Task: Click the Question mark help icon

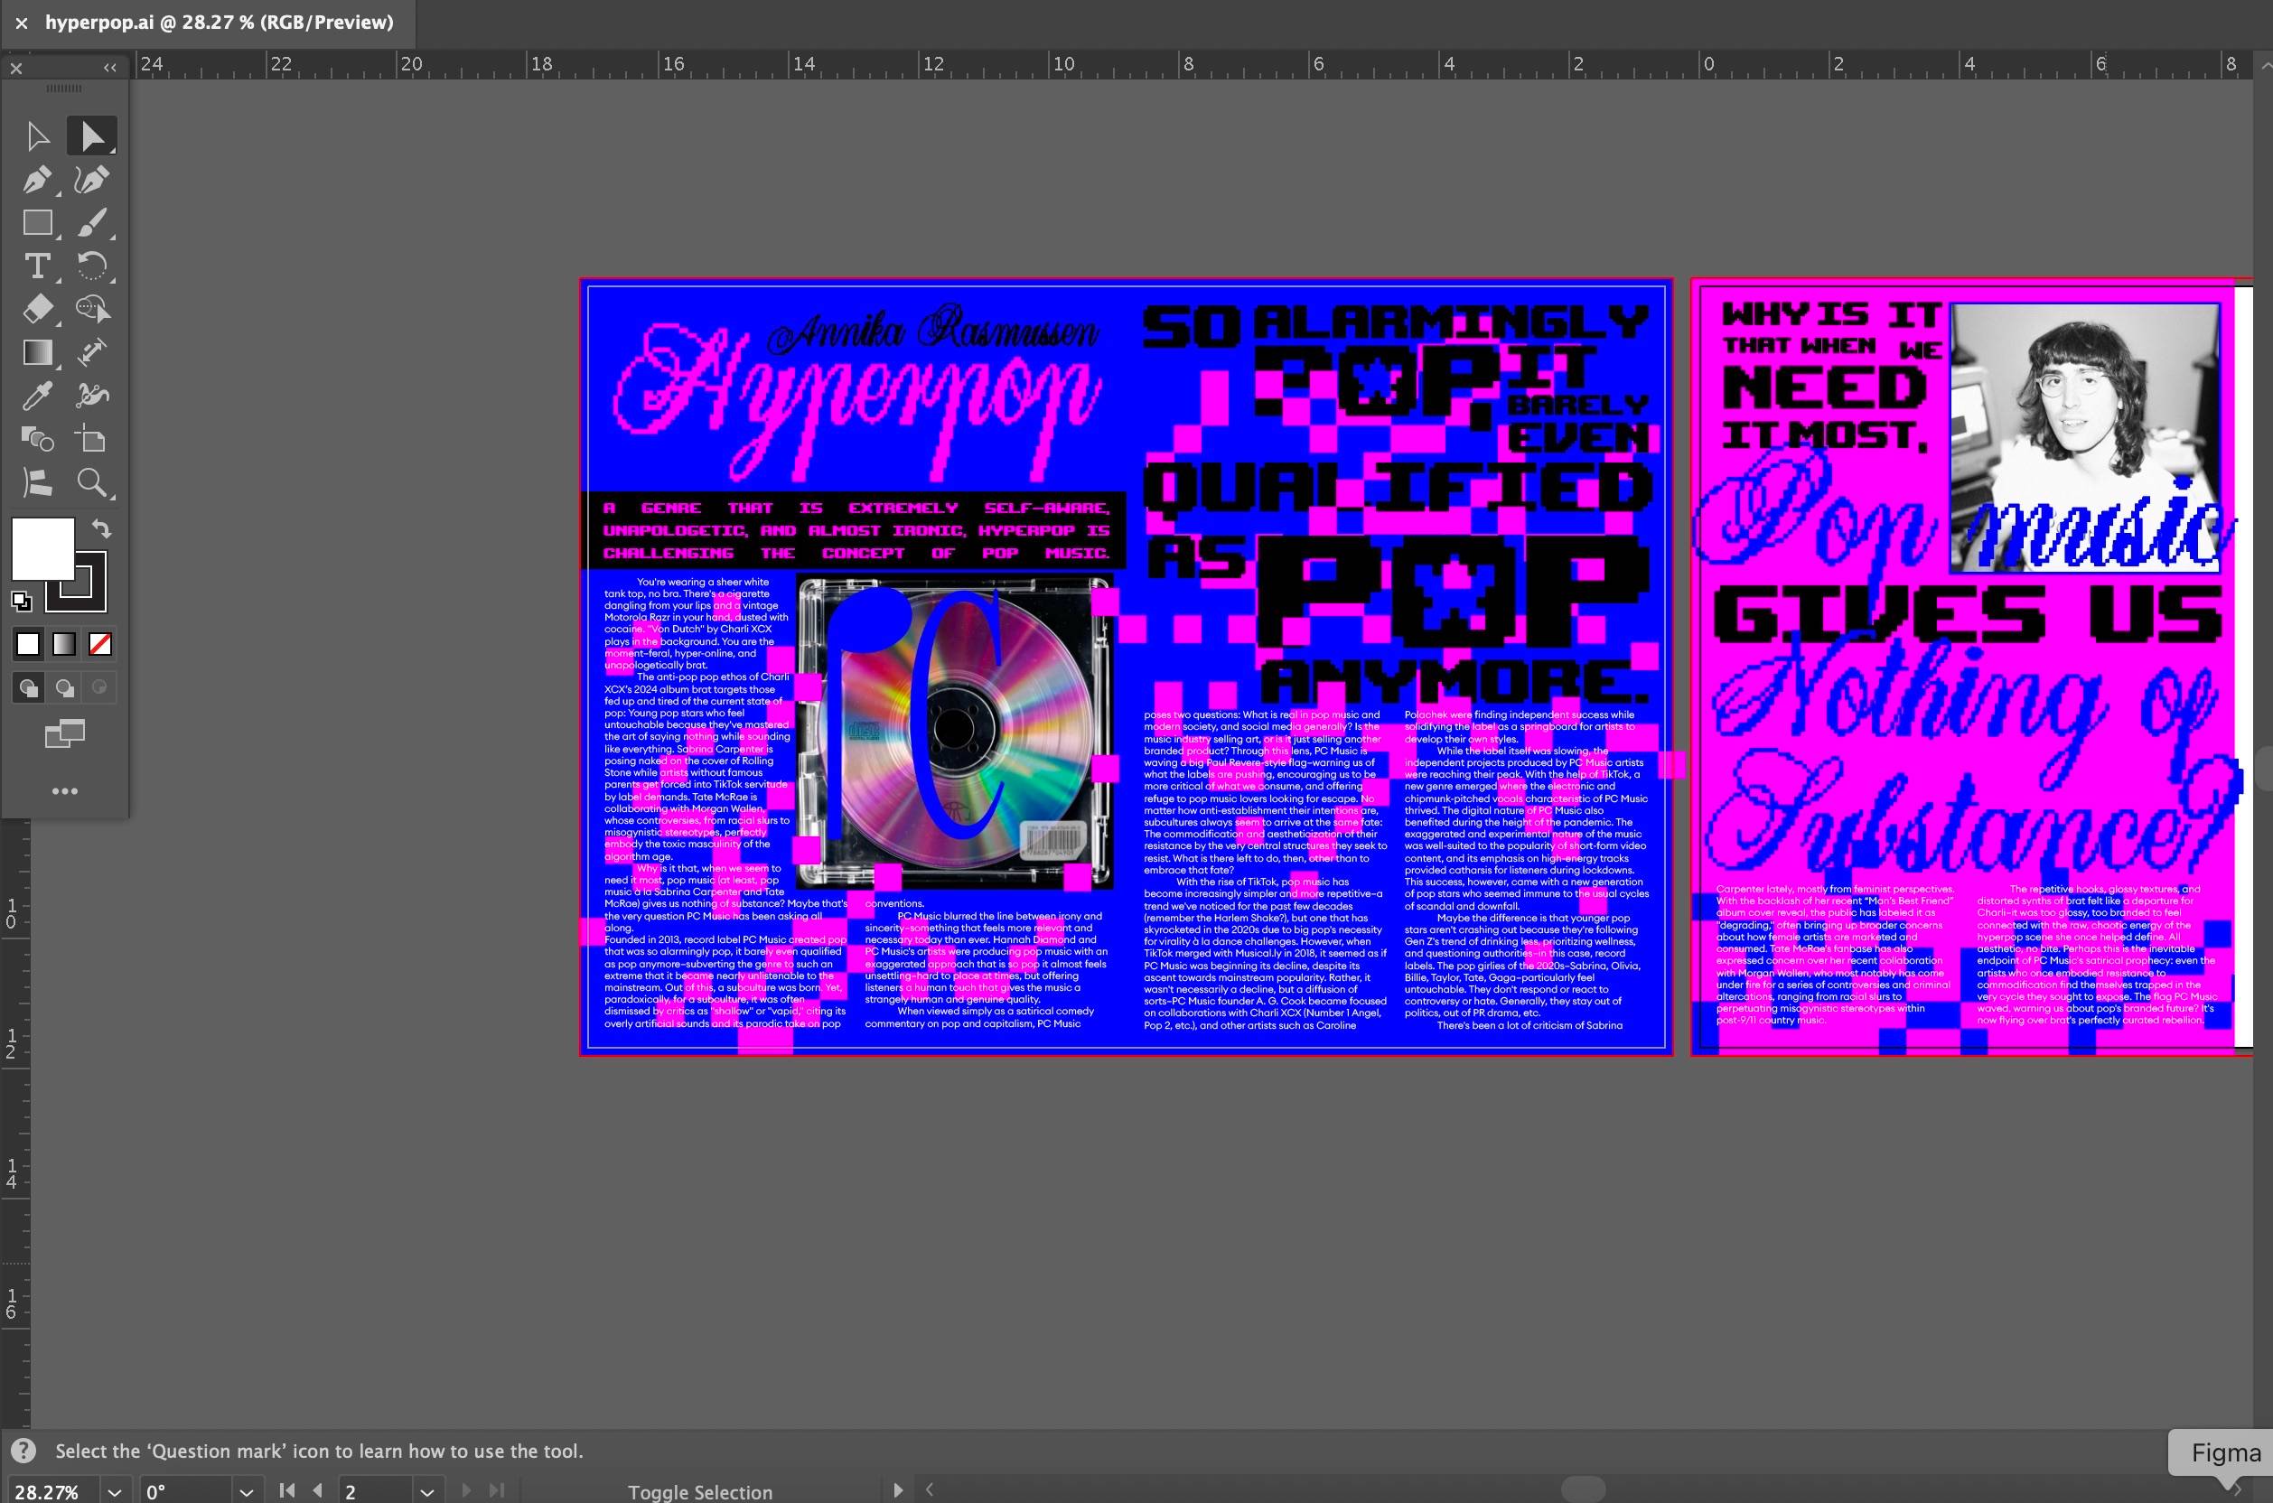Action: tap(23, 1451)
